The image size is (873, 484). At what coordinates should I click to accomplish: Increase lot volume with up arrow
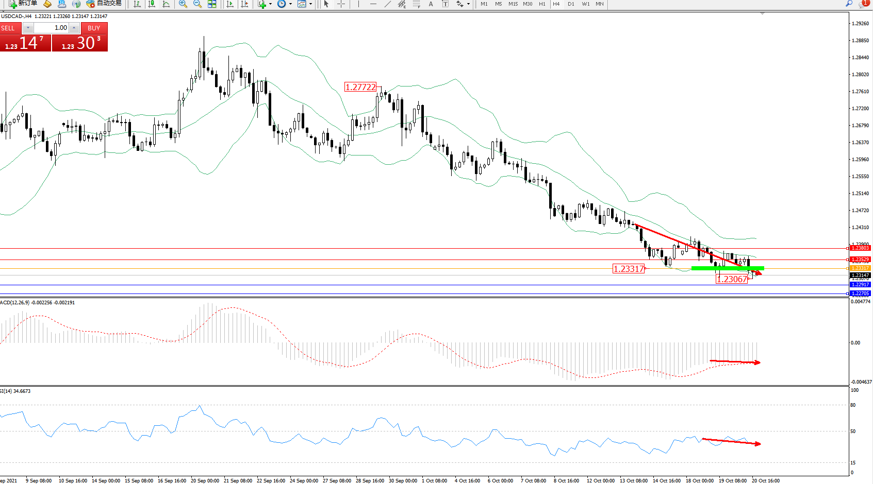[74, 28]
